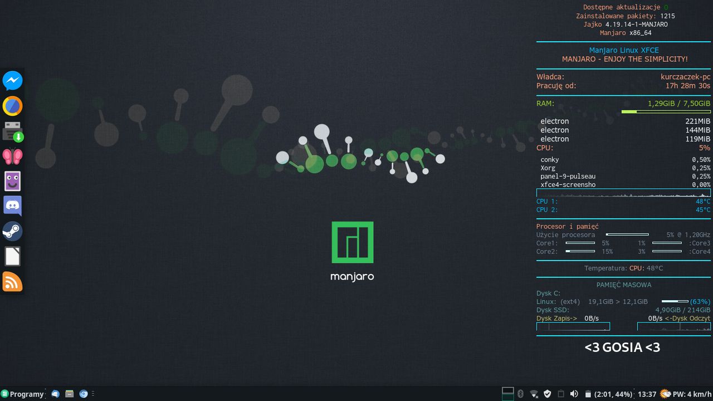The height and width of the screenshot is (401, 713).
Task: Open LibreOffice blank document icon
Action: pyautogui.click(x=12, y=256)
